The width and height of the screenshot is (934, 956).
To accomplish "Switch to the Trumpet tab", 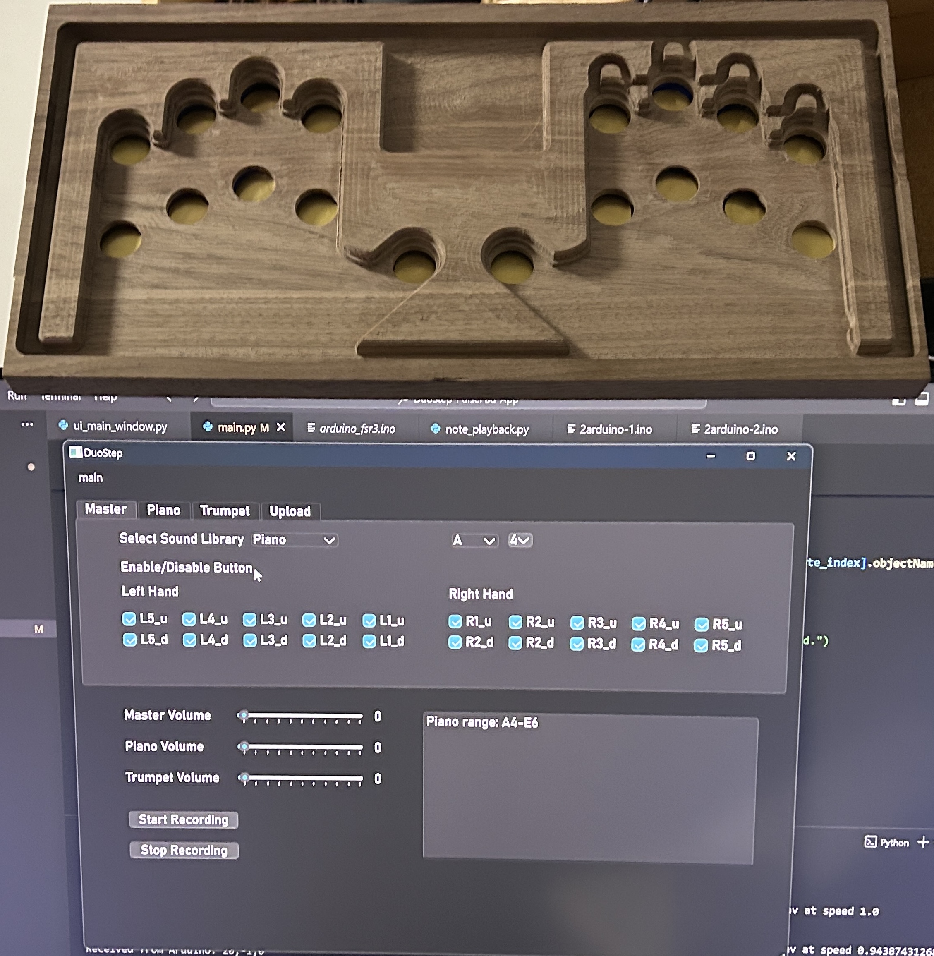I will click(x=225, y=510).
